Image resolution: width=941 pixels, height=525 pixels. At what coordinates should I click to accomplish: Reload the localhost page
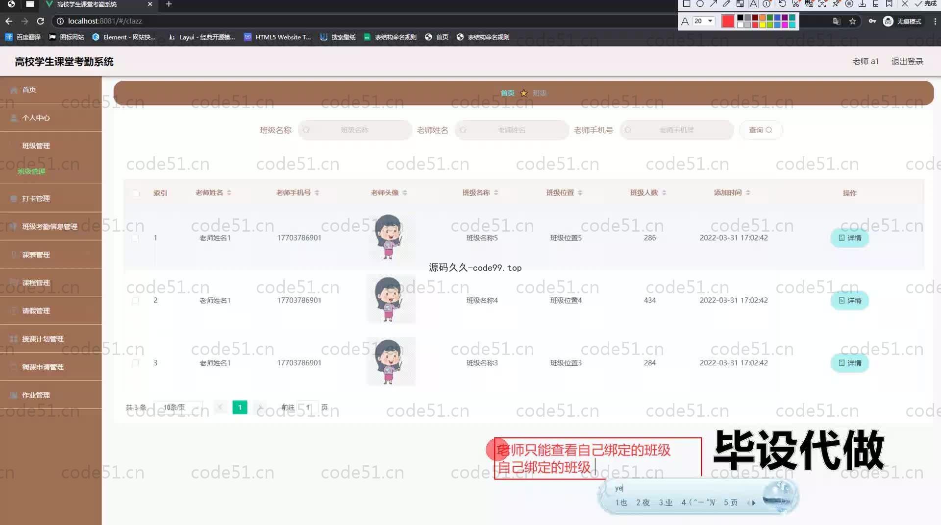[x=41, y=21]
